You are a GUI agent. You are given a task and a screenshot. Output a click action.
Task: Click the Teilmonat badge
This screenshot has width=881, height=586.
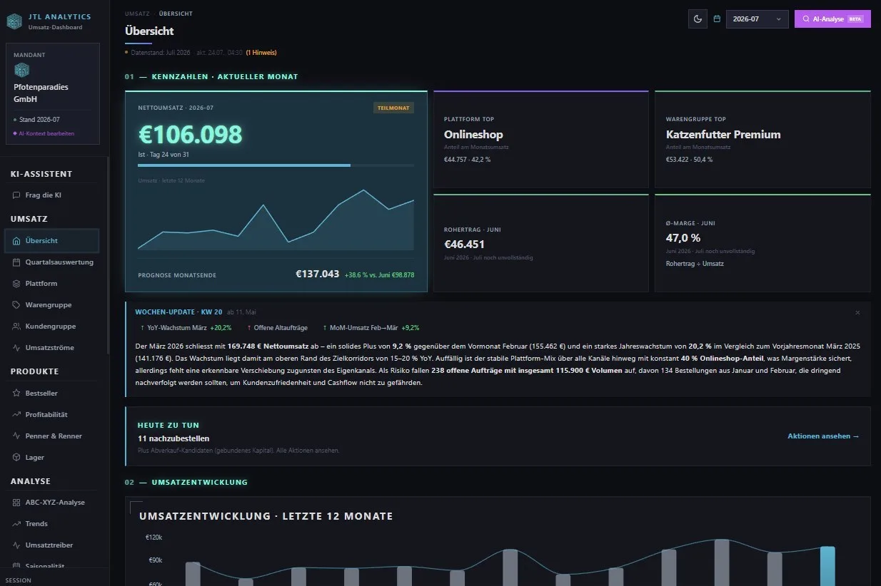pyautogui.click(x=393, y=108)
